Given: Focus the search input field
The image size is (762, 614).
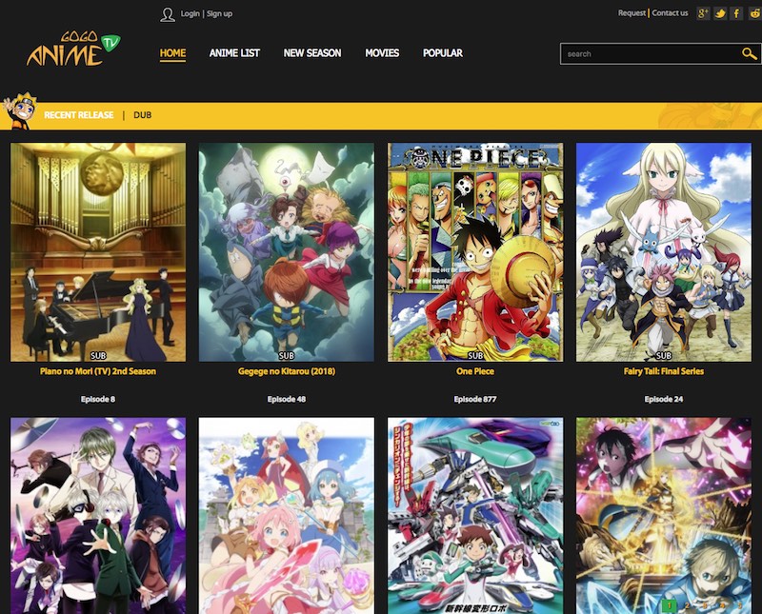Looking at the screenshot, I should pyautogui.click(x=652, y=54).
